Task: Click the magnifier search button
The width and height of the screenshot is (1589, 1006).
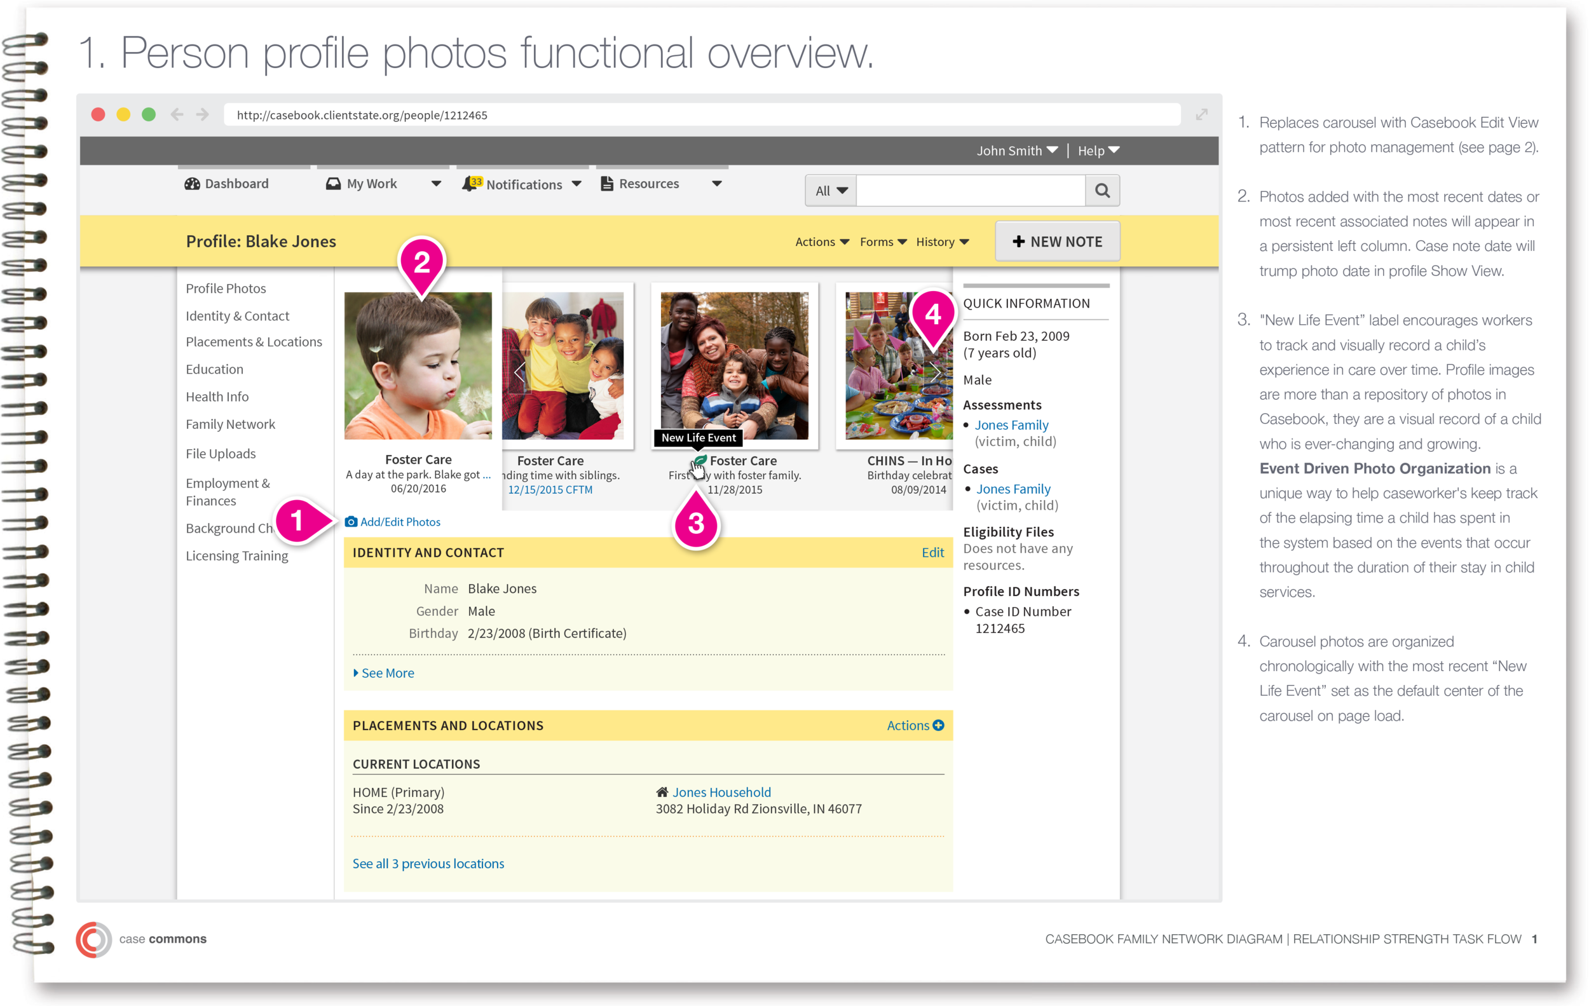Action: pos(1101,191)
